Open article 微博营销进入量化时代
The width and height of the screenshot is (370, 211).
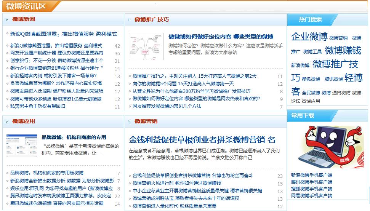[175, 206]
